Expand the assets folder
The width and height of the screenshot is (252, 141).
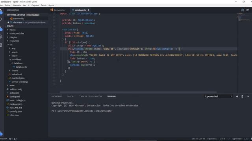[x=15, y=52]
